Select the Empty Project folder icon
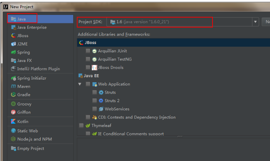This screenshot has height=161, width=270. pos(13,148)
